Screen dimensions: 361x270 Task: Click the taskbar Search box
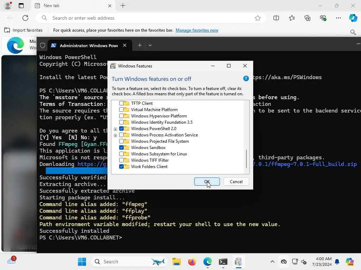point(129,262)
